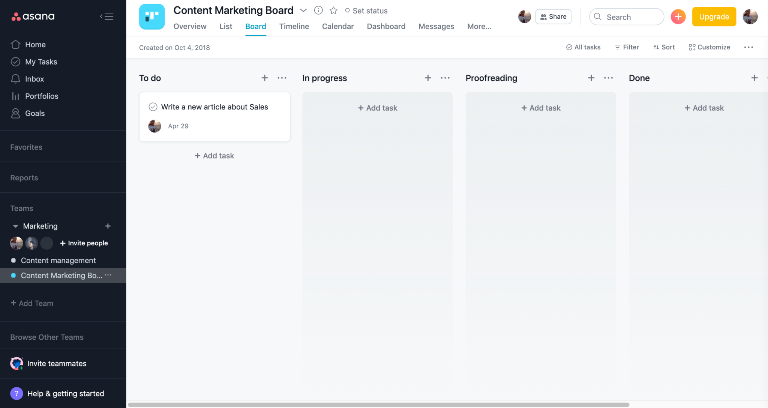Image resolution: width=768 pixels, height=408 pixels.
Task: Open project actions dropdown arrow next to title
Action: (x=303, y=10)
